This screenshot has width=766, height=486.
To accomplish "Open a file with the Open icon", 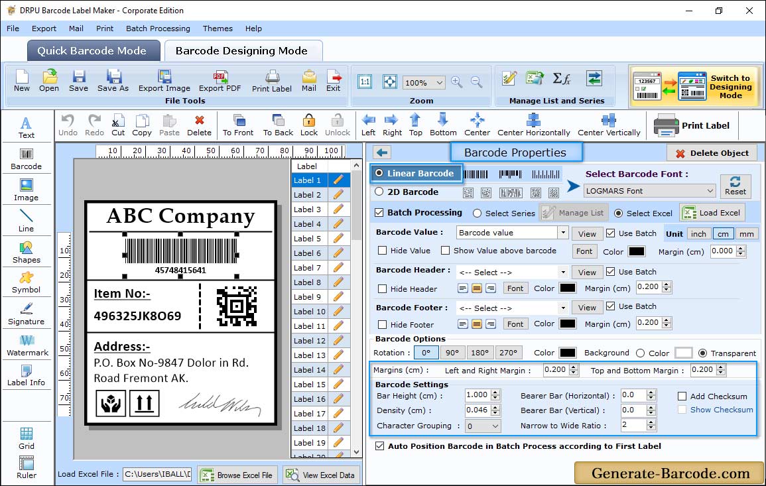I will click(49, 80).
